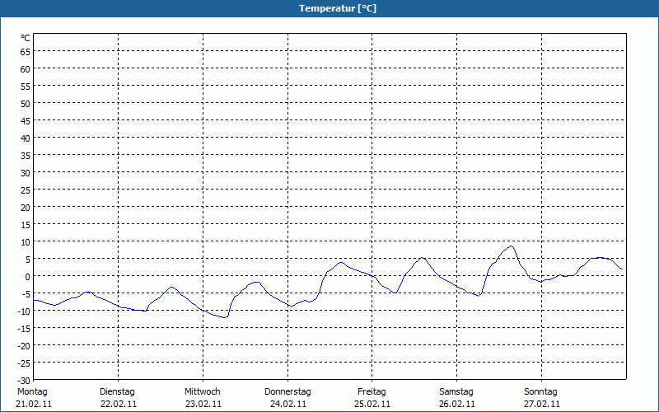Click the date 24.02.11

288,405
